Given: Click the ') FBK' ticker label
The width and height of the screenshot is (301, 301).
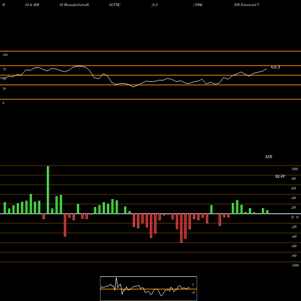Looking at the screenshot, I should pos(198,5).
